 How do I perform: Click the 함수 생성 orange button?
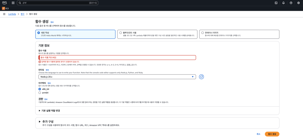[272, 134]
